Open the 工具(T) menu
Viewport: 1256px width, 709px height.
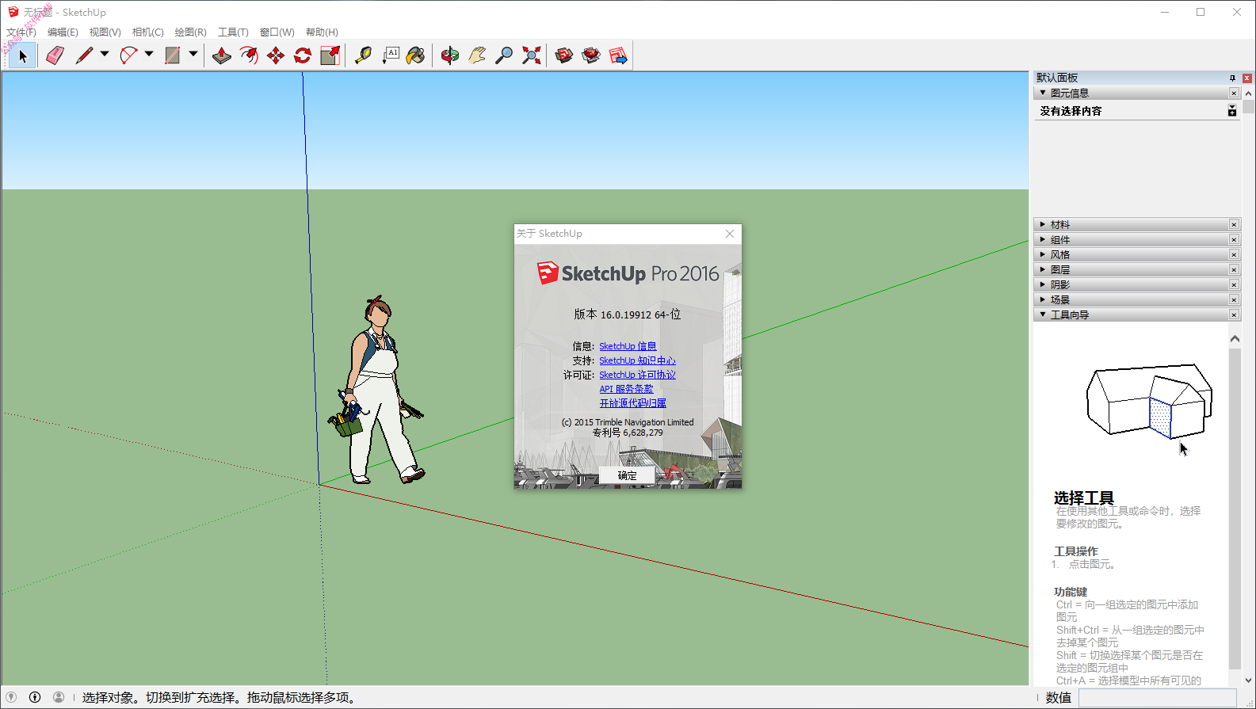click(233, 32)
